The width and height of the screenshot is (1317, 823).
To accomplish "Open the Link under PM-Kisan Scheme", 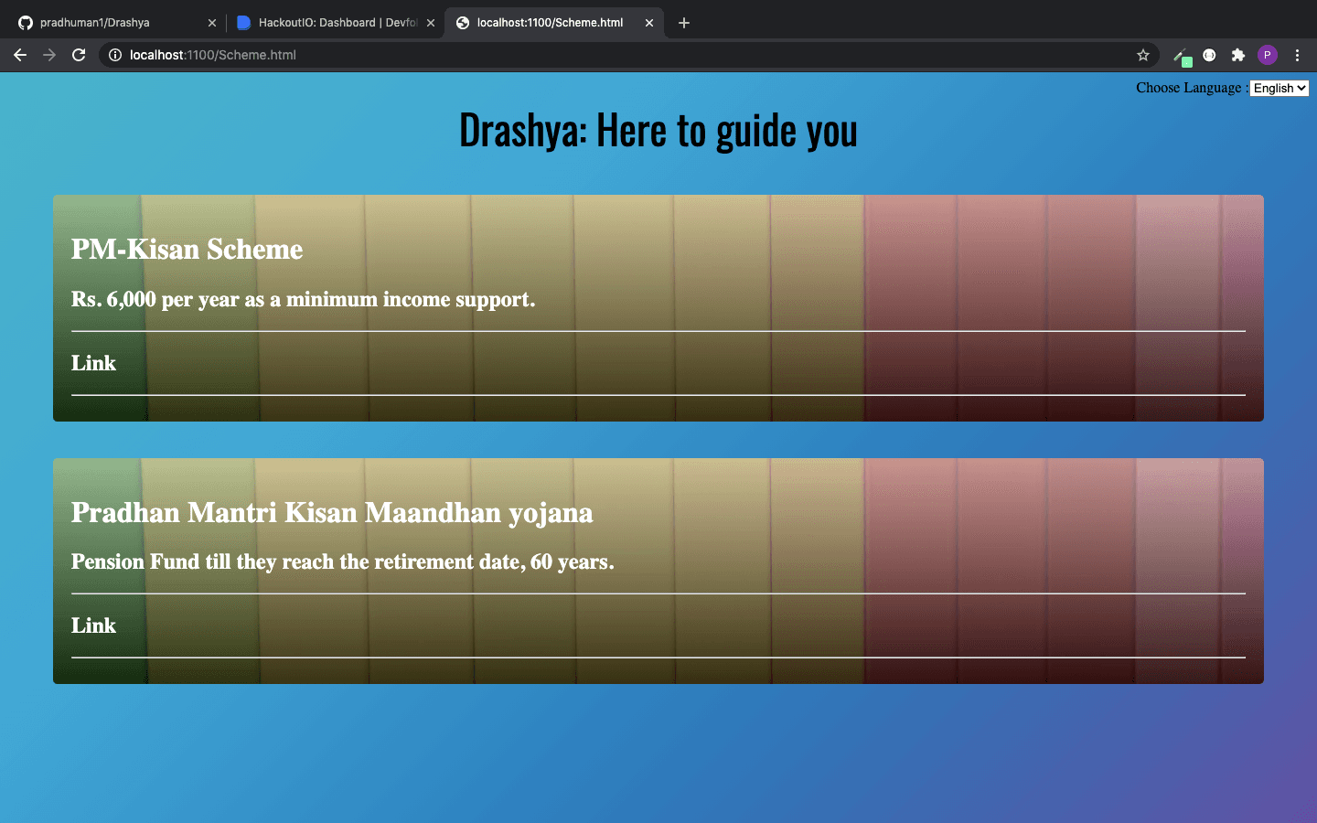I will 93,364.
